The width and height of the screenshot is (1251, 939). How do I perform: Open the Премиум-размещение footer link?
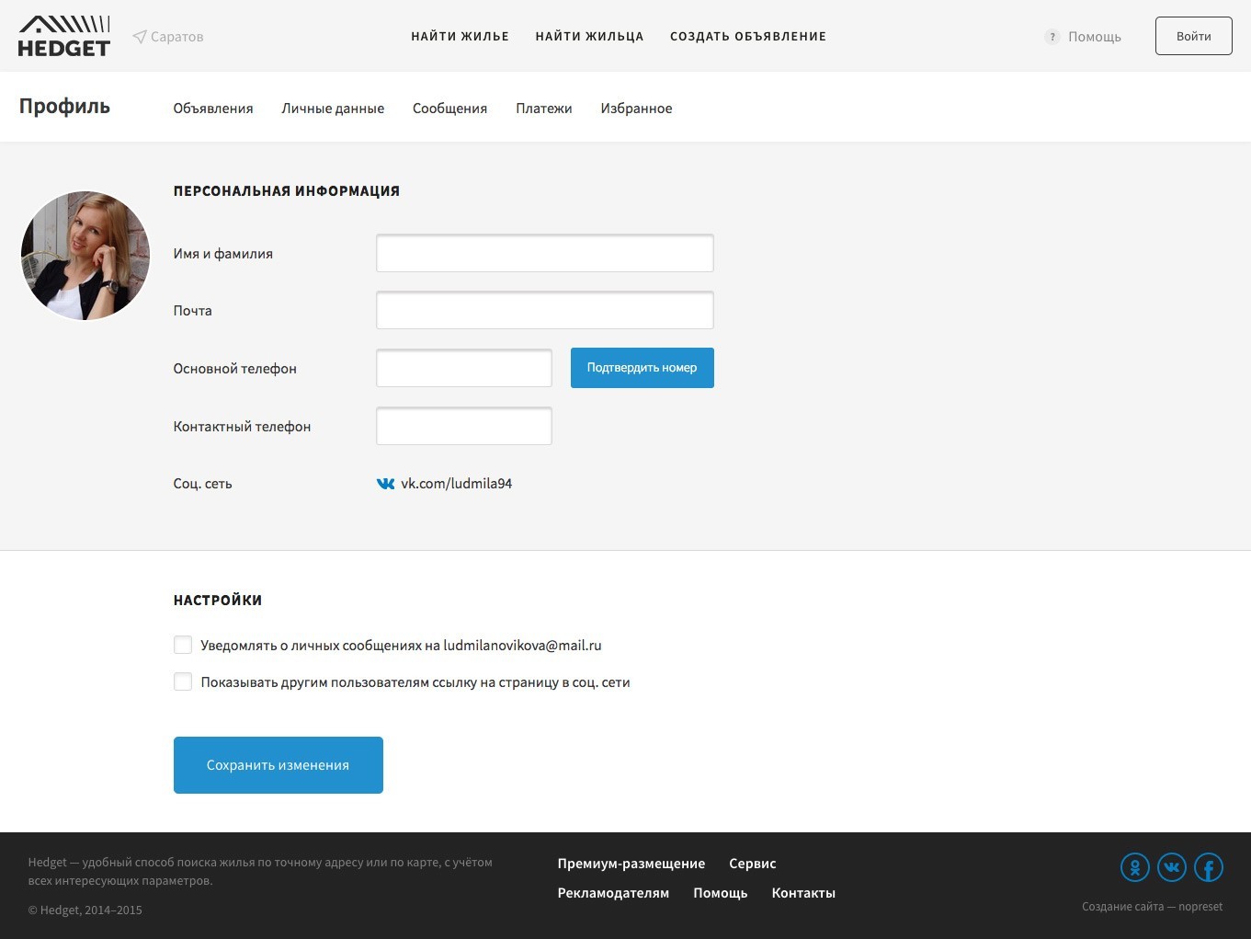coord(631,864)
